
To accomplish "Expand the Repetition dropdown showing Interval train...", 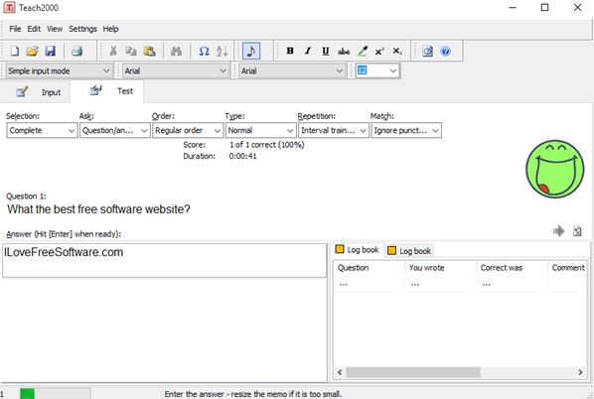I will pyautogui.click(x=334, y=130).
